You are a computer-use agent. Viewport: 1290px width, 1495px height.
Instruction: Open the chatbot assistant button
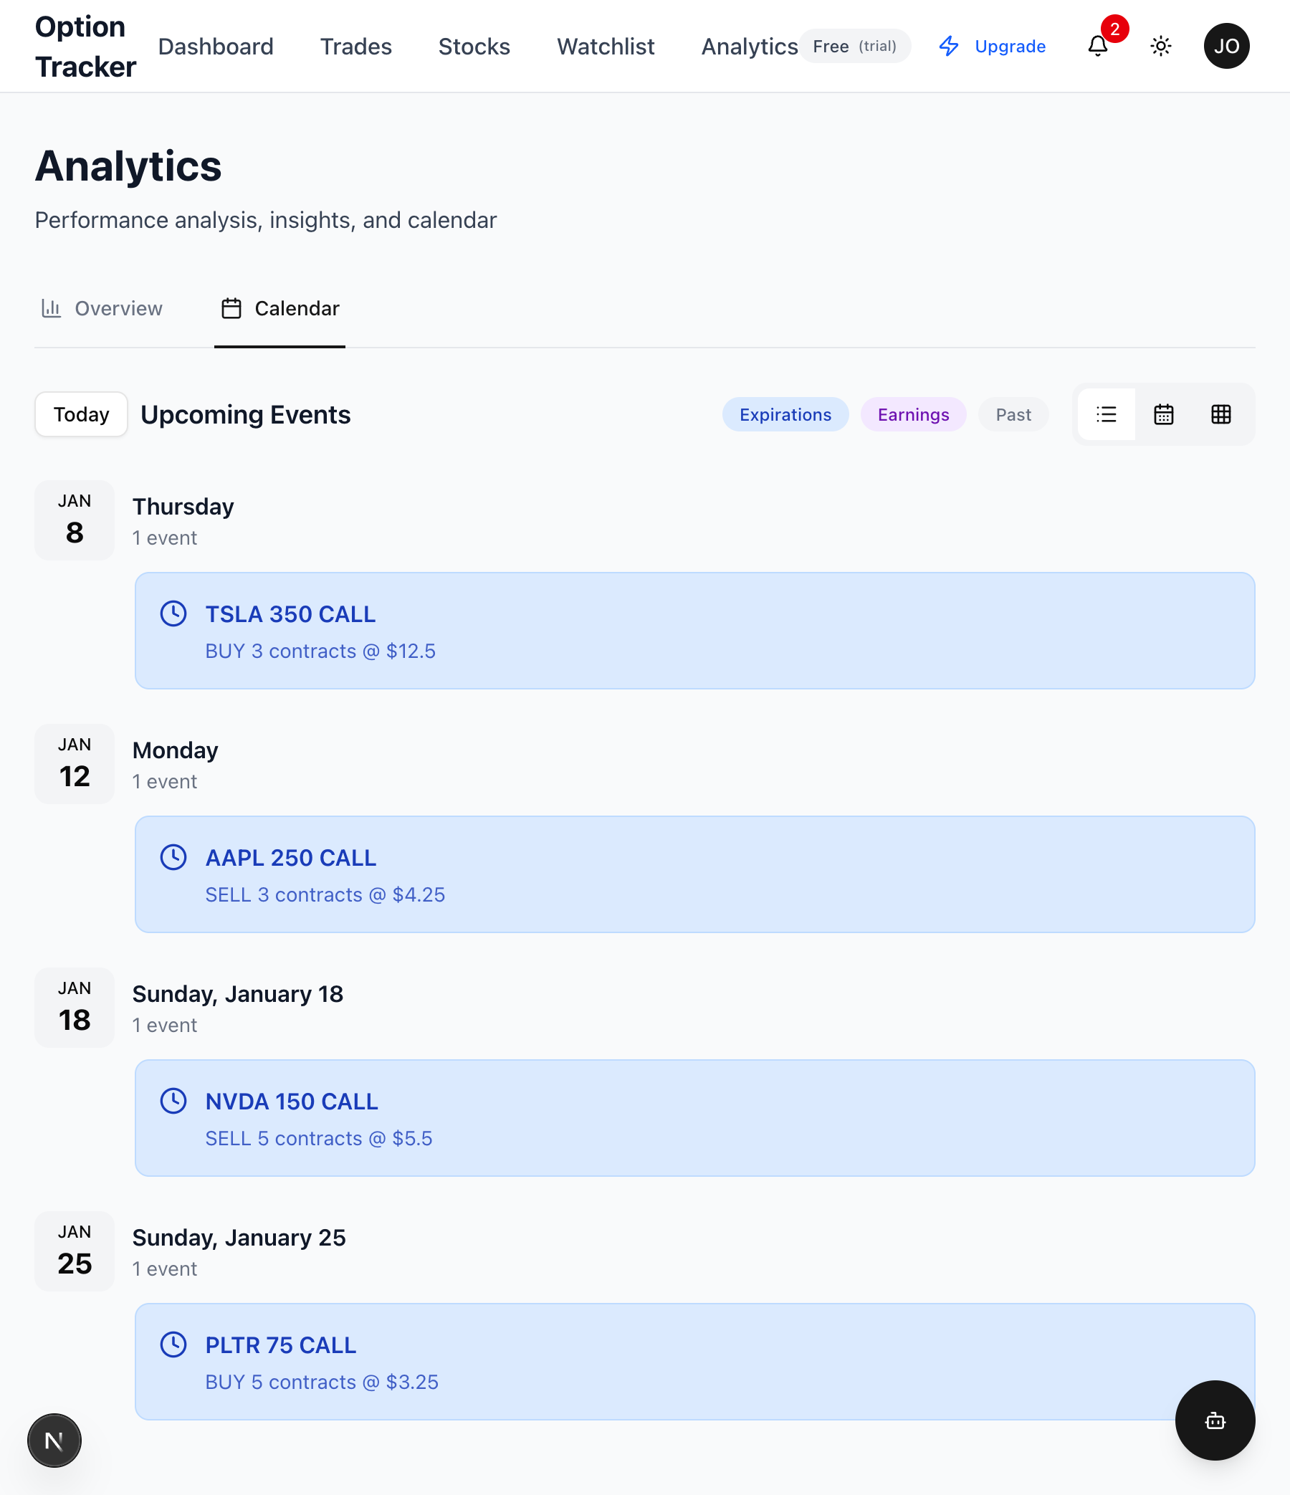(1214, 1420)
